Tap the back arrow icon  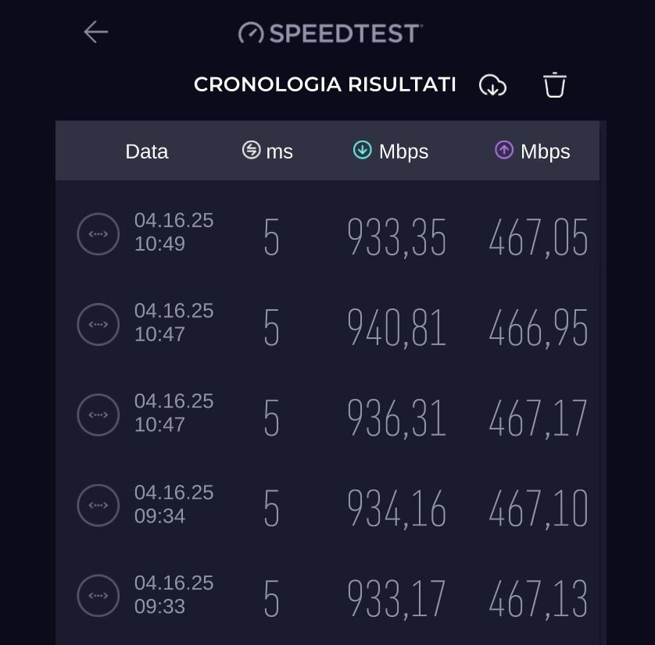pos(95,32)
